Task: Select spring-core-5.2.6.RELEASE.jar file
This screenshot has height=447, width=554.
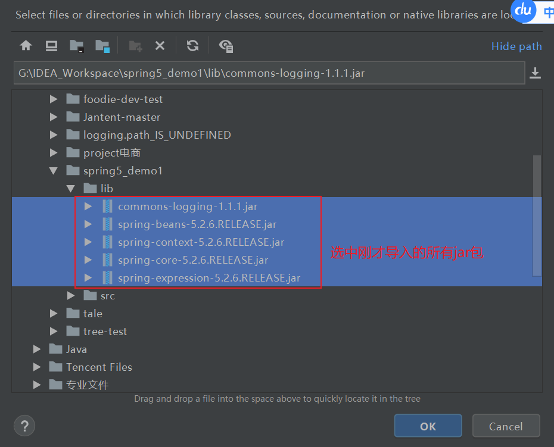Action: [x=185, y=260]
